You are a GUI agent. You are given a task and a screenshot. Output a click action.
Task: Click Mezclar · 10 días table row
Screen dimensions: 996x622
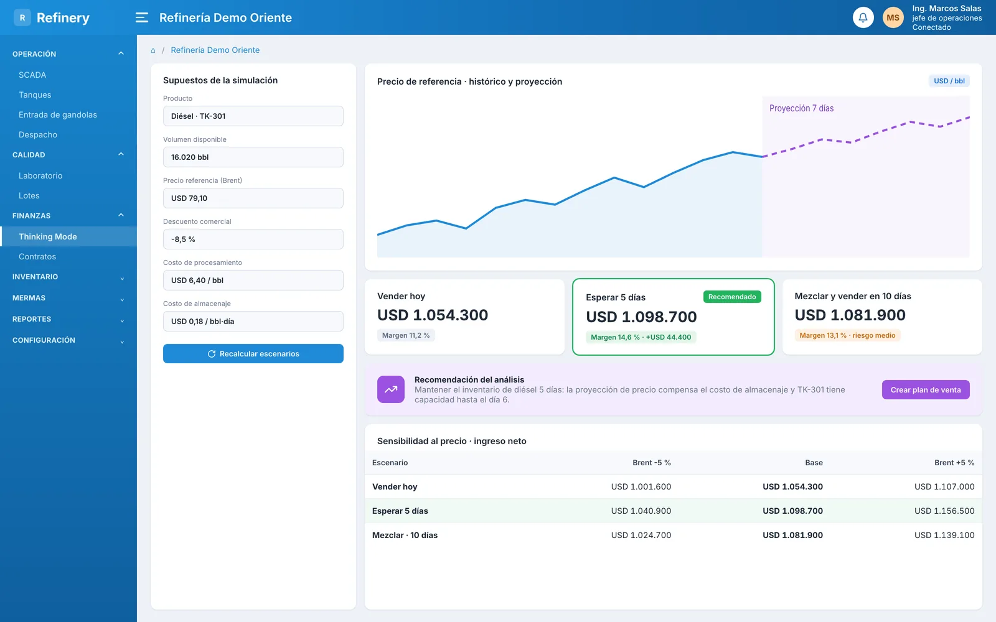[674, 535]
